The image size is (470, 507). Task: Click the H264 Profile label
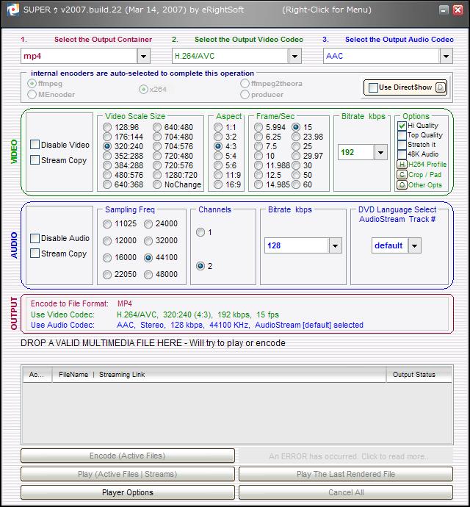(x=427, y=165)
